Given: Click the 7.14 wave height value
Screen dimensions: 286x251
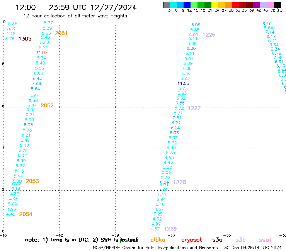Looking at the screenshot, I should [270, 32].
